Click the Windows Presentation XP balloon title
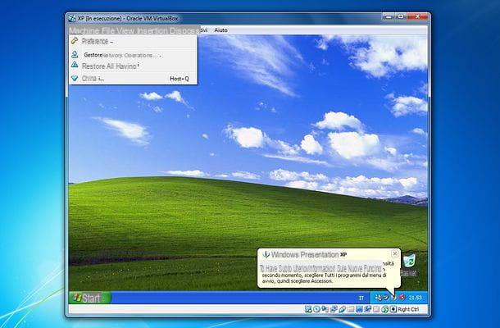The image size is (500, 328). pyautogui.click(x=308, y=255)
